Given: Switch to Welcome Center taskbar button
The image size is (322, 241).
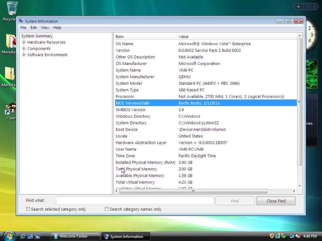Looking at the screenshot, I should (x=75, y=236).
